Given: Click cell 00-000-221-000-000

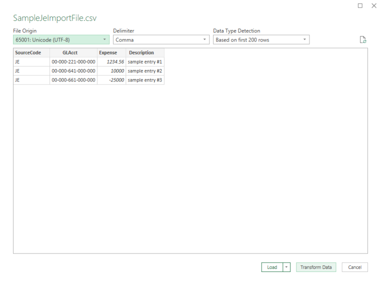Looking at the screenshot, I should click(x=73, y=61).
